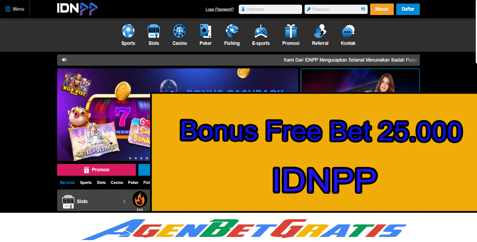477x242 pixels.
Task: Click the Daftar register button
Action: pos(408,9)
